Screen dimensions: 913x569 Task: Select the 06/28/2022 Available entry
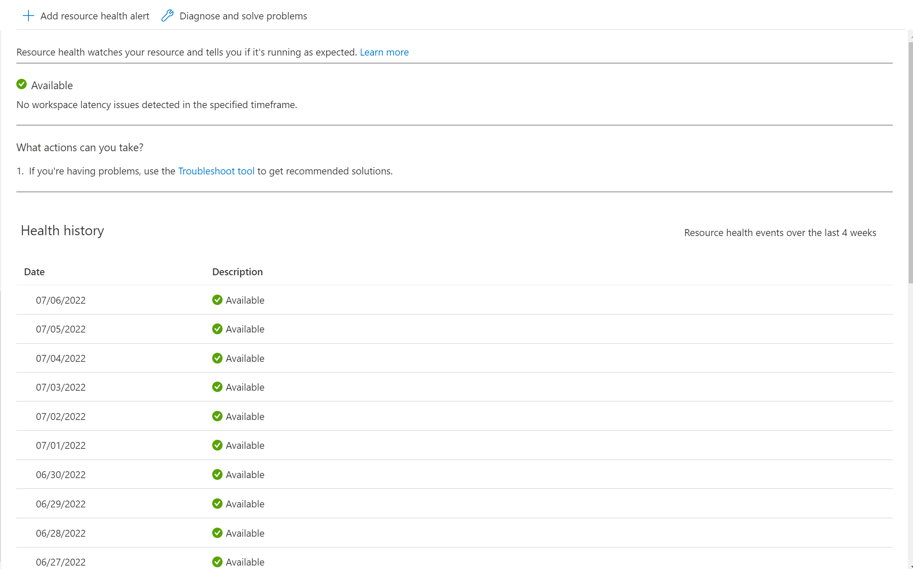click(x=245, y=533)
